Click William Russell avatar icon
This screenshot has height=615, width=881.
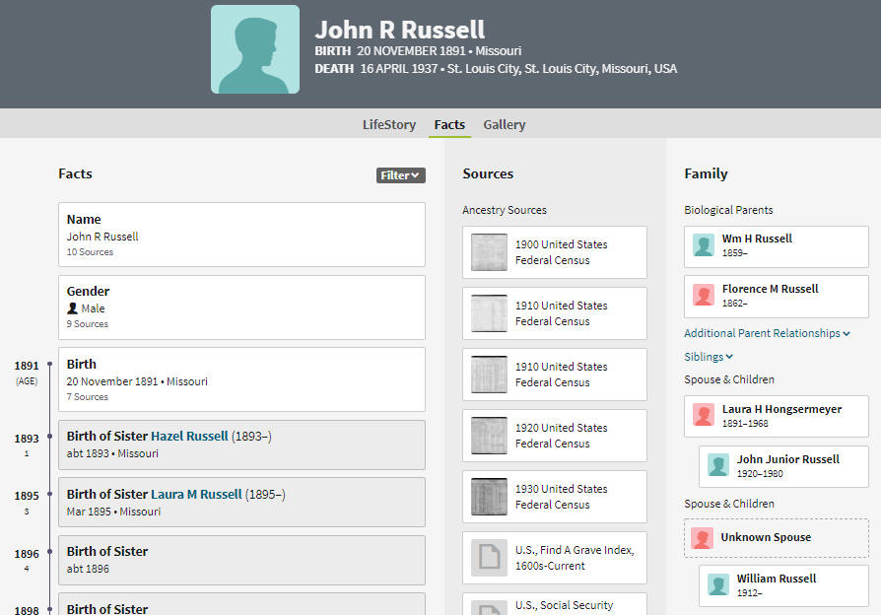click(718, 584)
